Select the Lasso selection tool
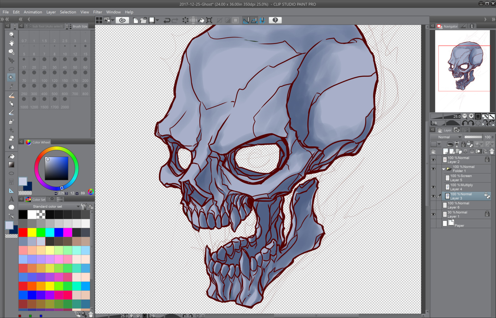 tap(11, 69)
